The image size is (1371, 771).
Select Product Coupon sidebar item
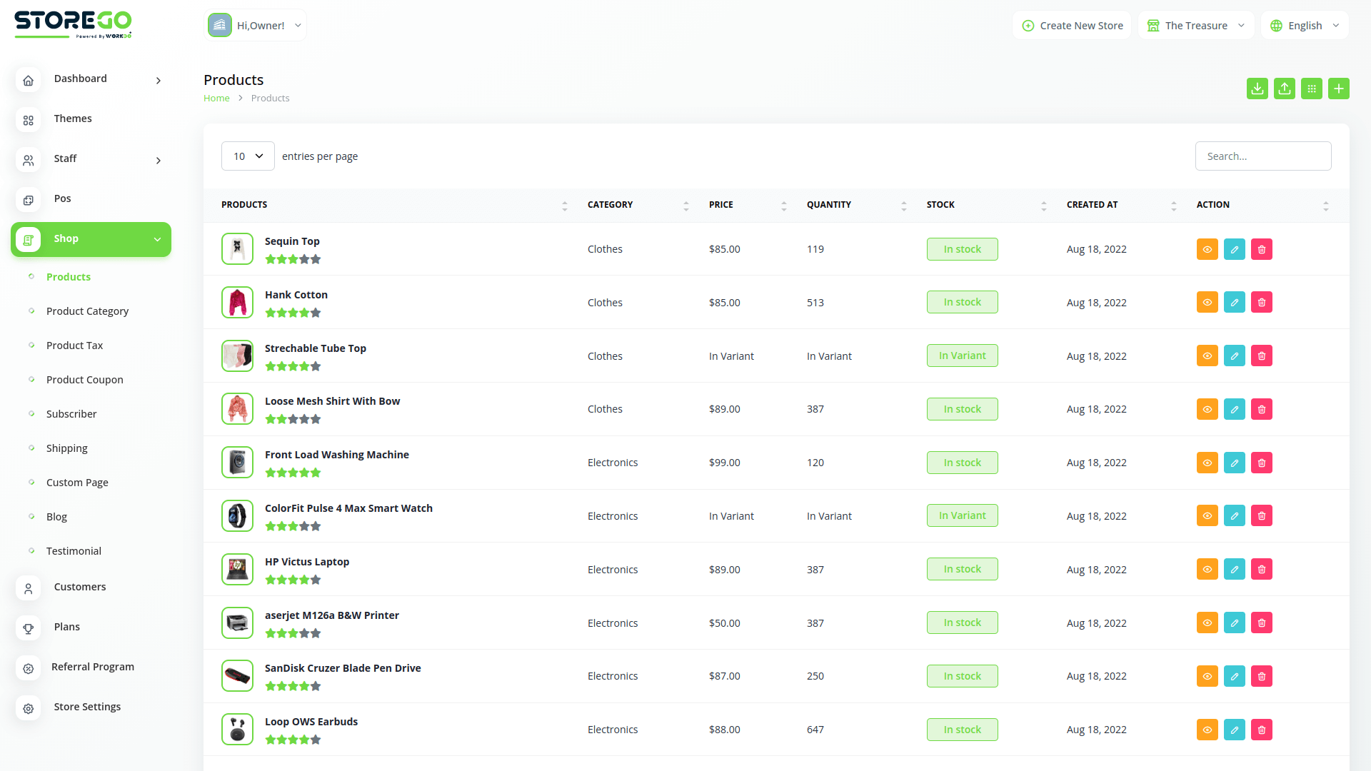point(84,380)
